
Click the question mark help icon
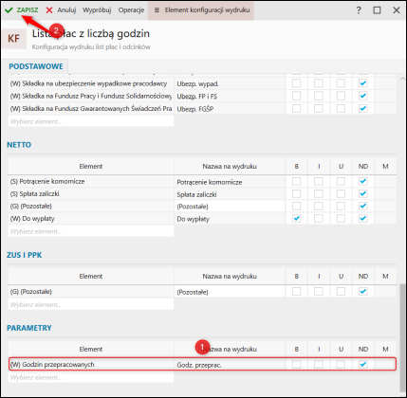pyautogui.click(x=359, y=10)
